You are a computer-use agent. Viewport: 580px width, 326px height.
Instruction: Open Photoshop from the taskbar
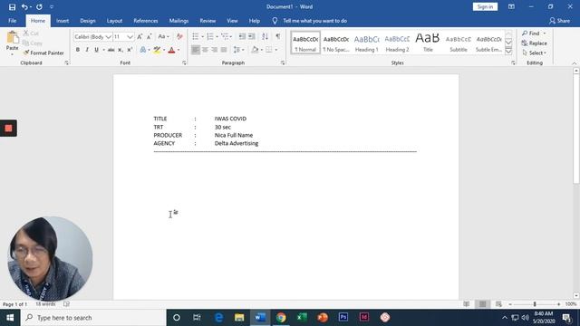tap(343, 317)
